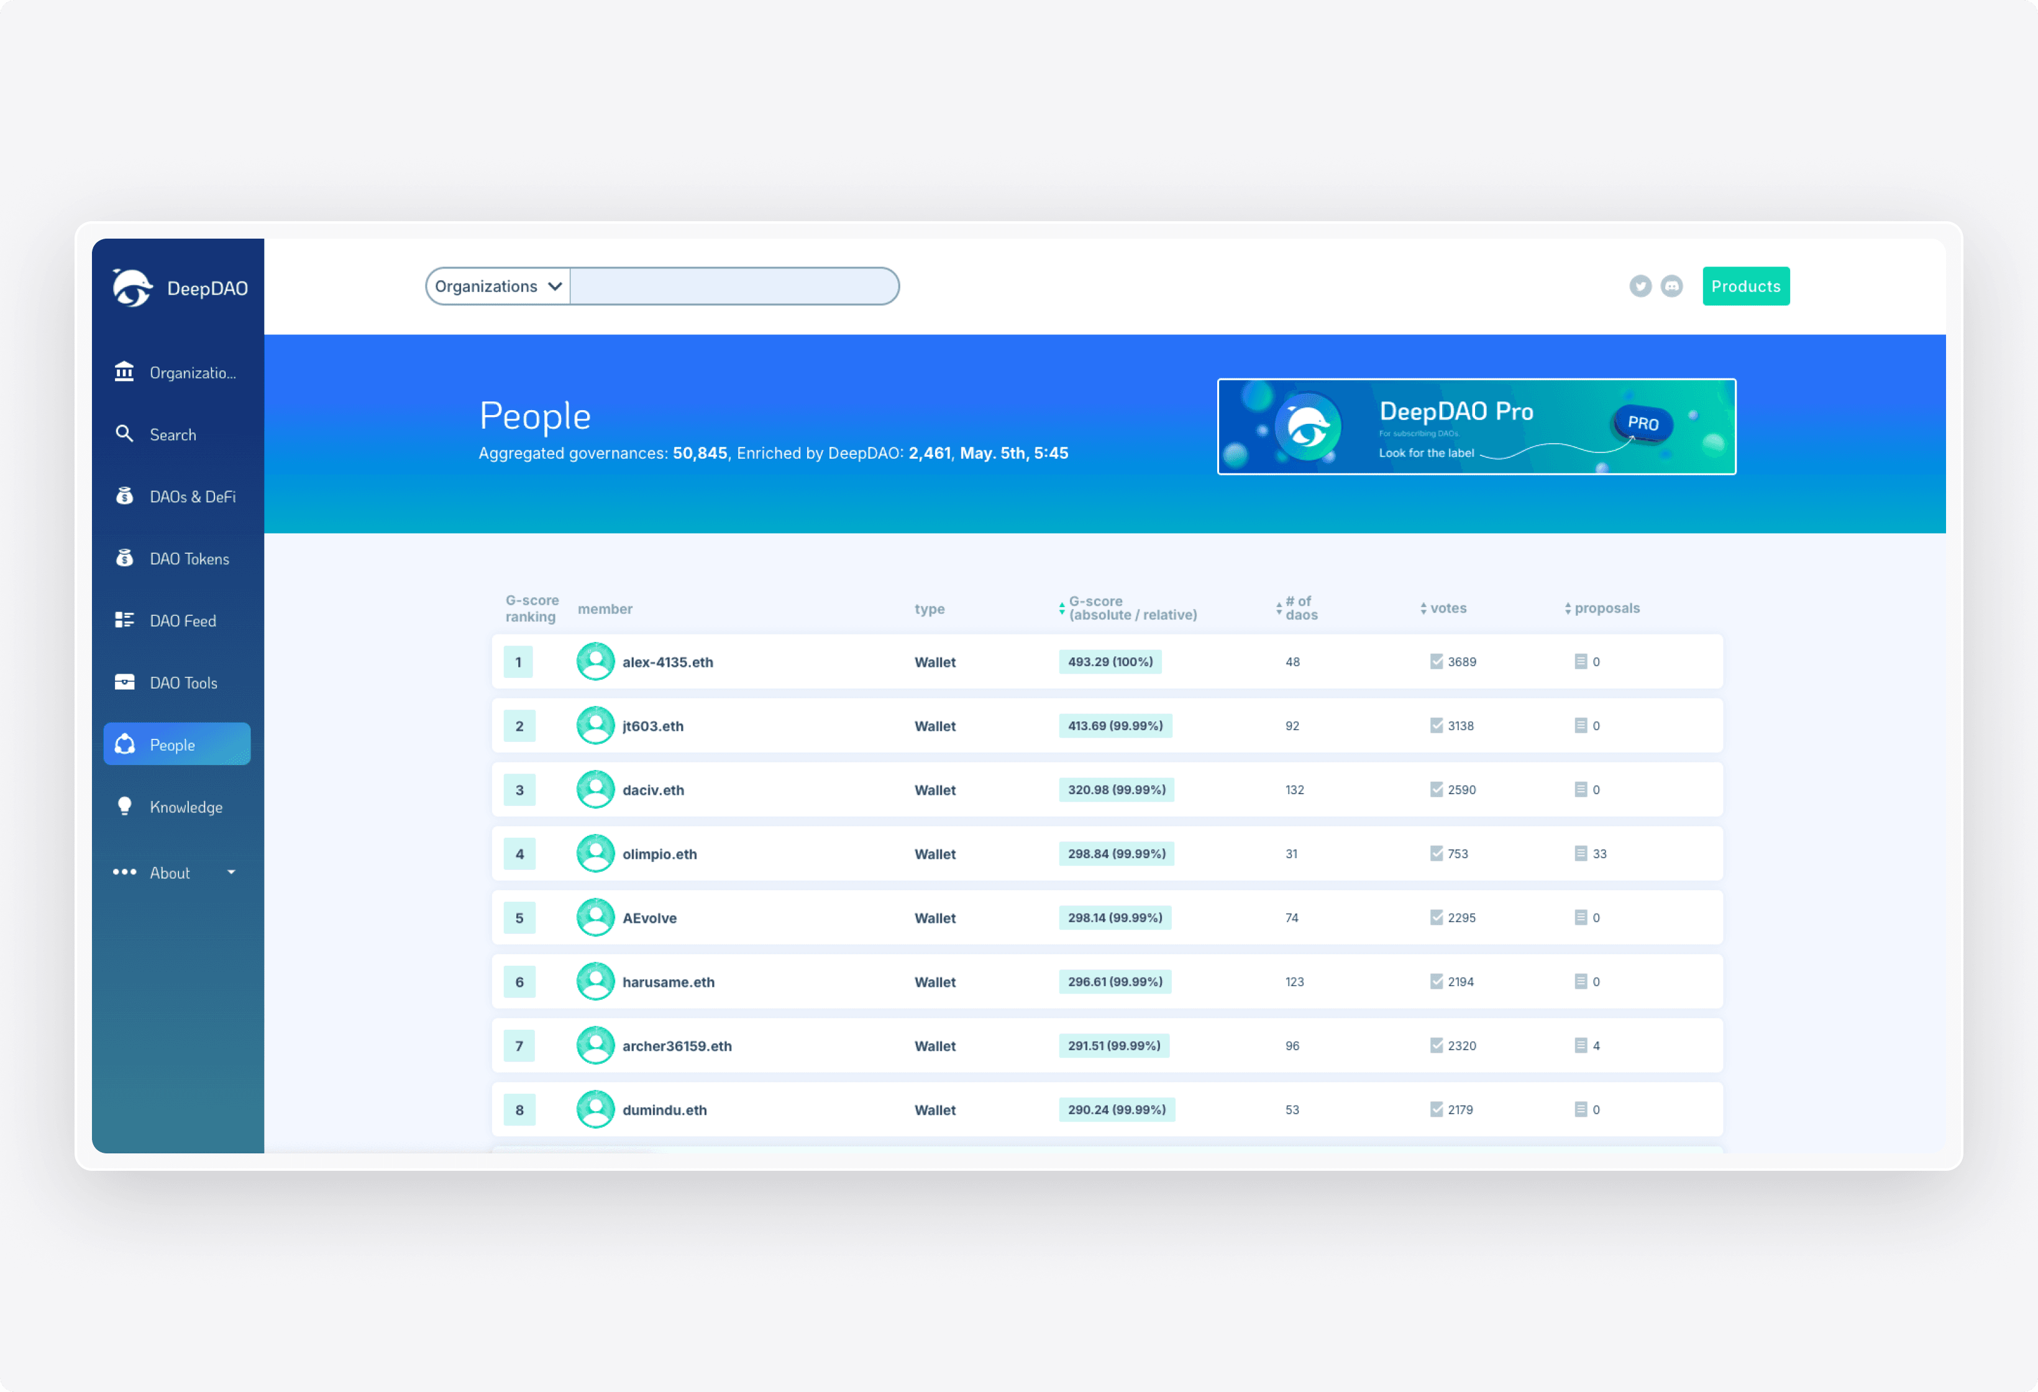Go to DAO Feed in sidebar
The height and width of the screenshot is (1392, 2038).
[x=177, y=620]
